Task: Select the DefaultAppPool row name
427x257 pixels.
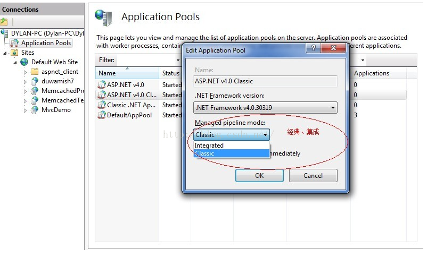Action: tap(129, 115)
